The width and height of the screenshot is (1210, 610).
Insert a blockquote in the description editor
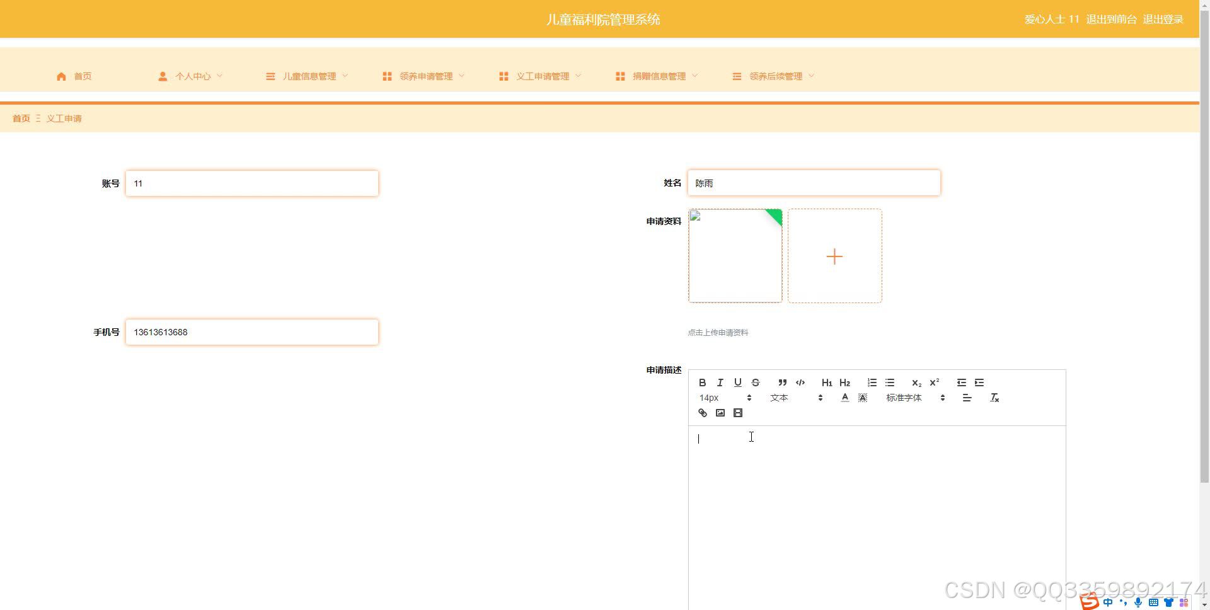pyautogui.click(x=782, y=383)
